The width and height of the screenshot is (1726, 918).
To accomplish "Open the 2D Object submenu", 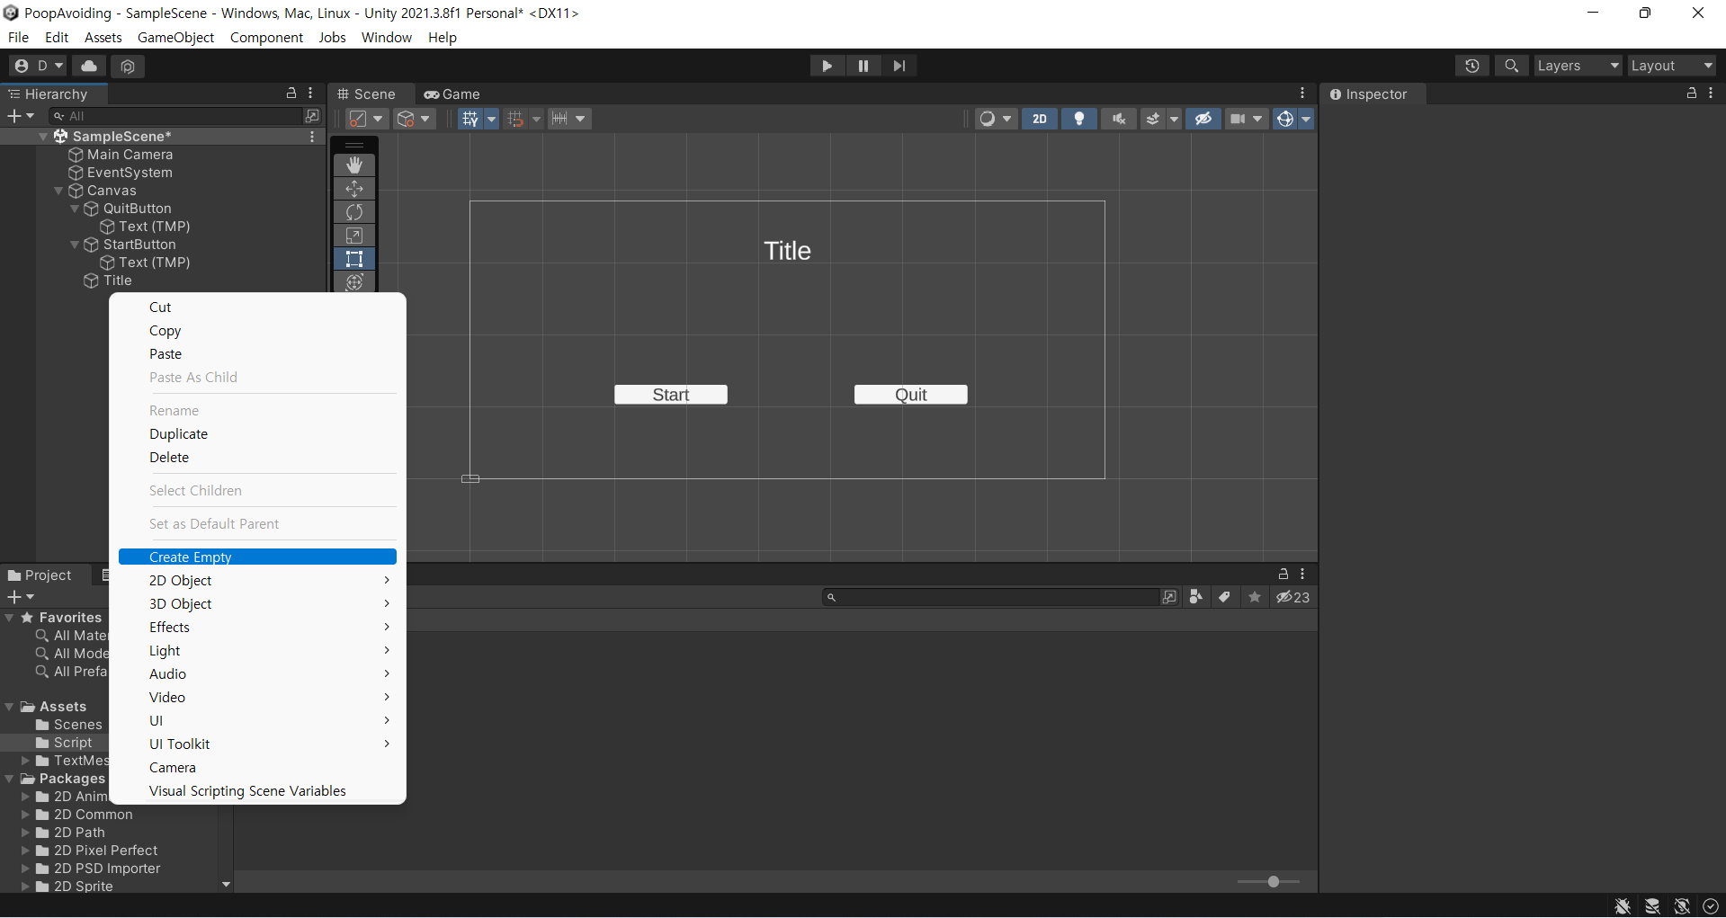I will pyautogui.click(x=257, y=581).
